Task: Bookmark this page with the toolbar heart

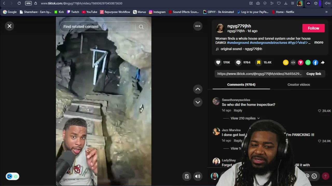Action: [x=279, y=3]
